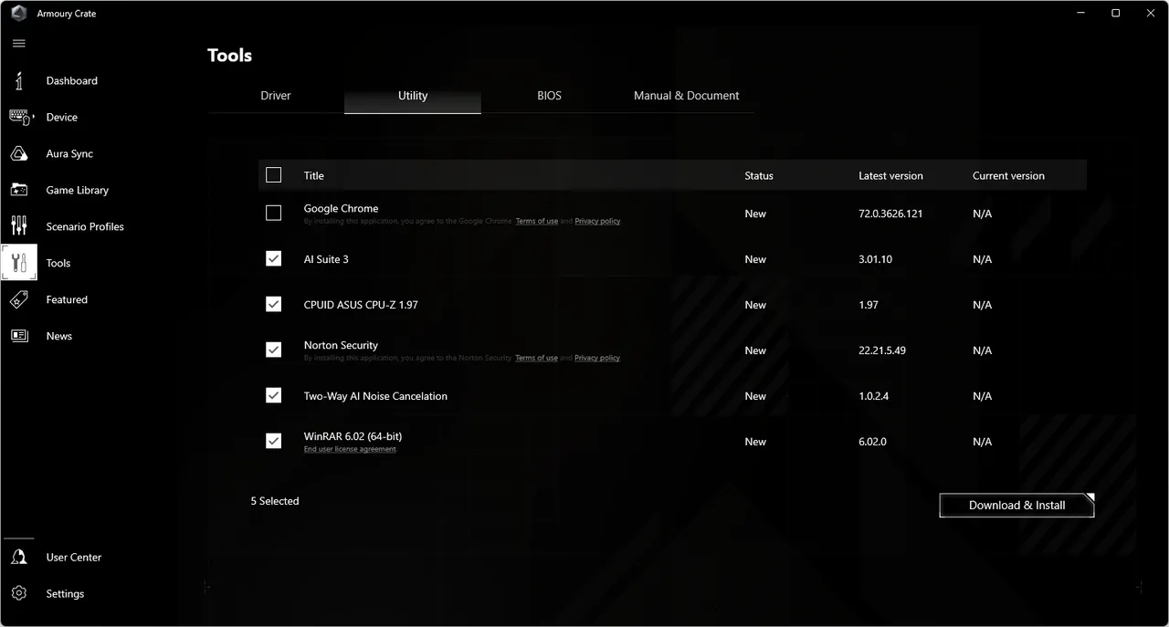Open Scenario Profiles in the sidebar
Image resolution: width=1169 pixels, height=627 pixels.
[85, 226]
